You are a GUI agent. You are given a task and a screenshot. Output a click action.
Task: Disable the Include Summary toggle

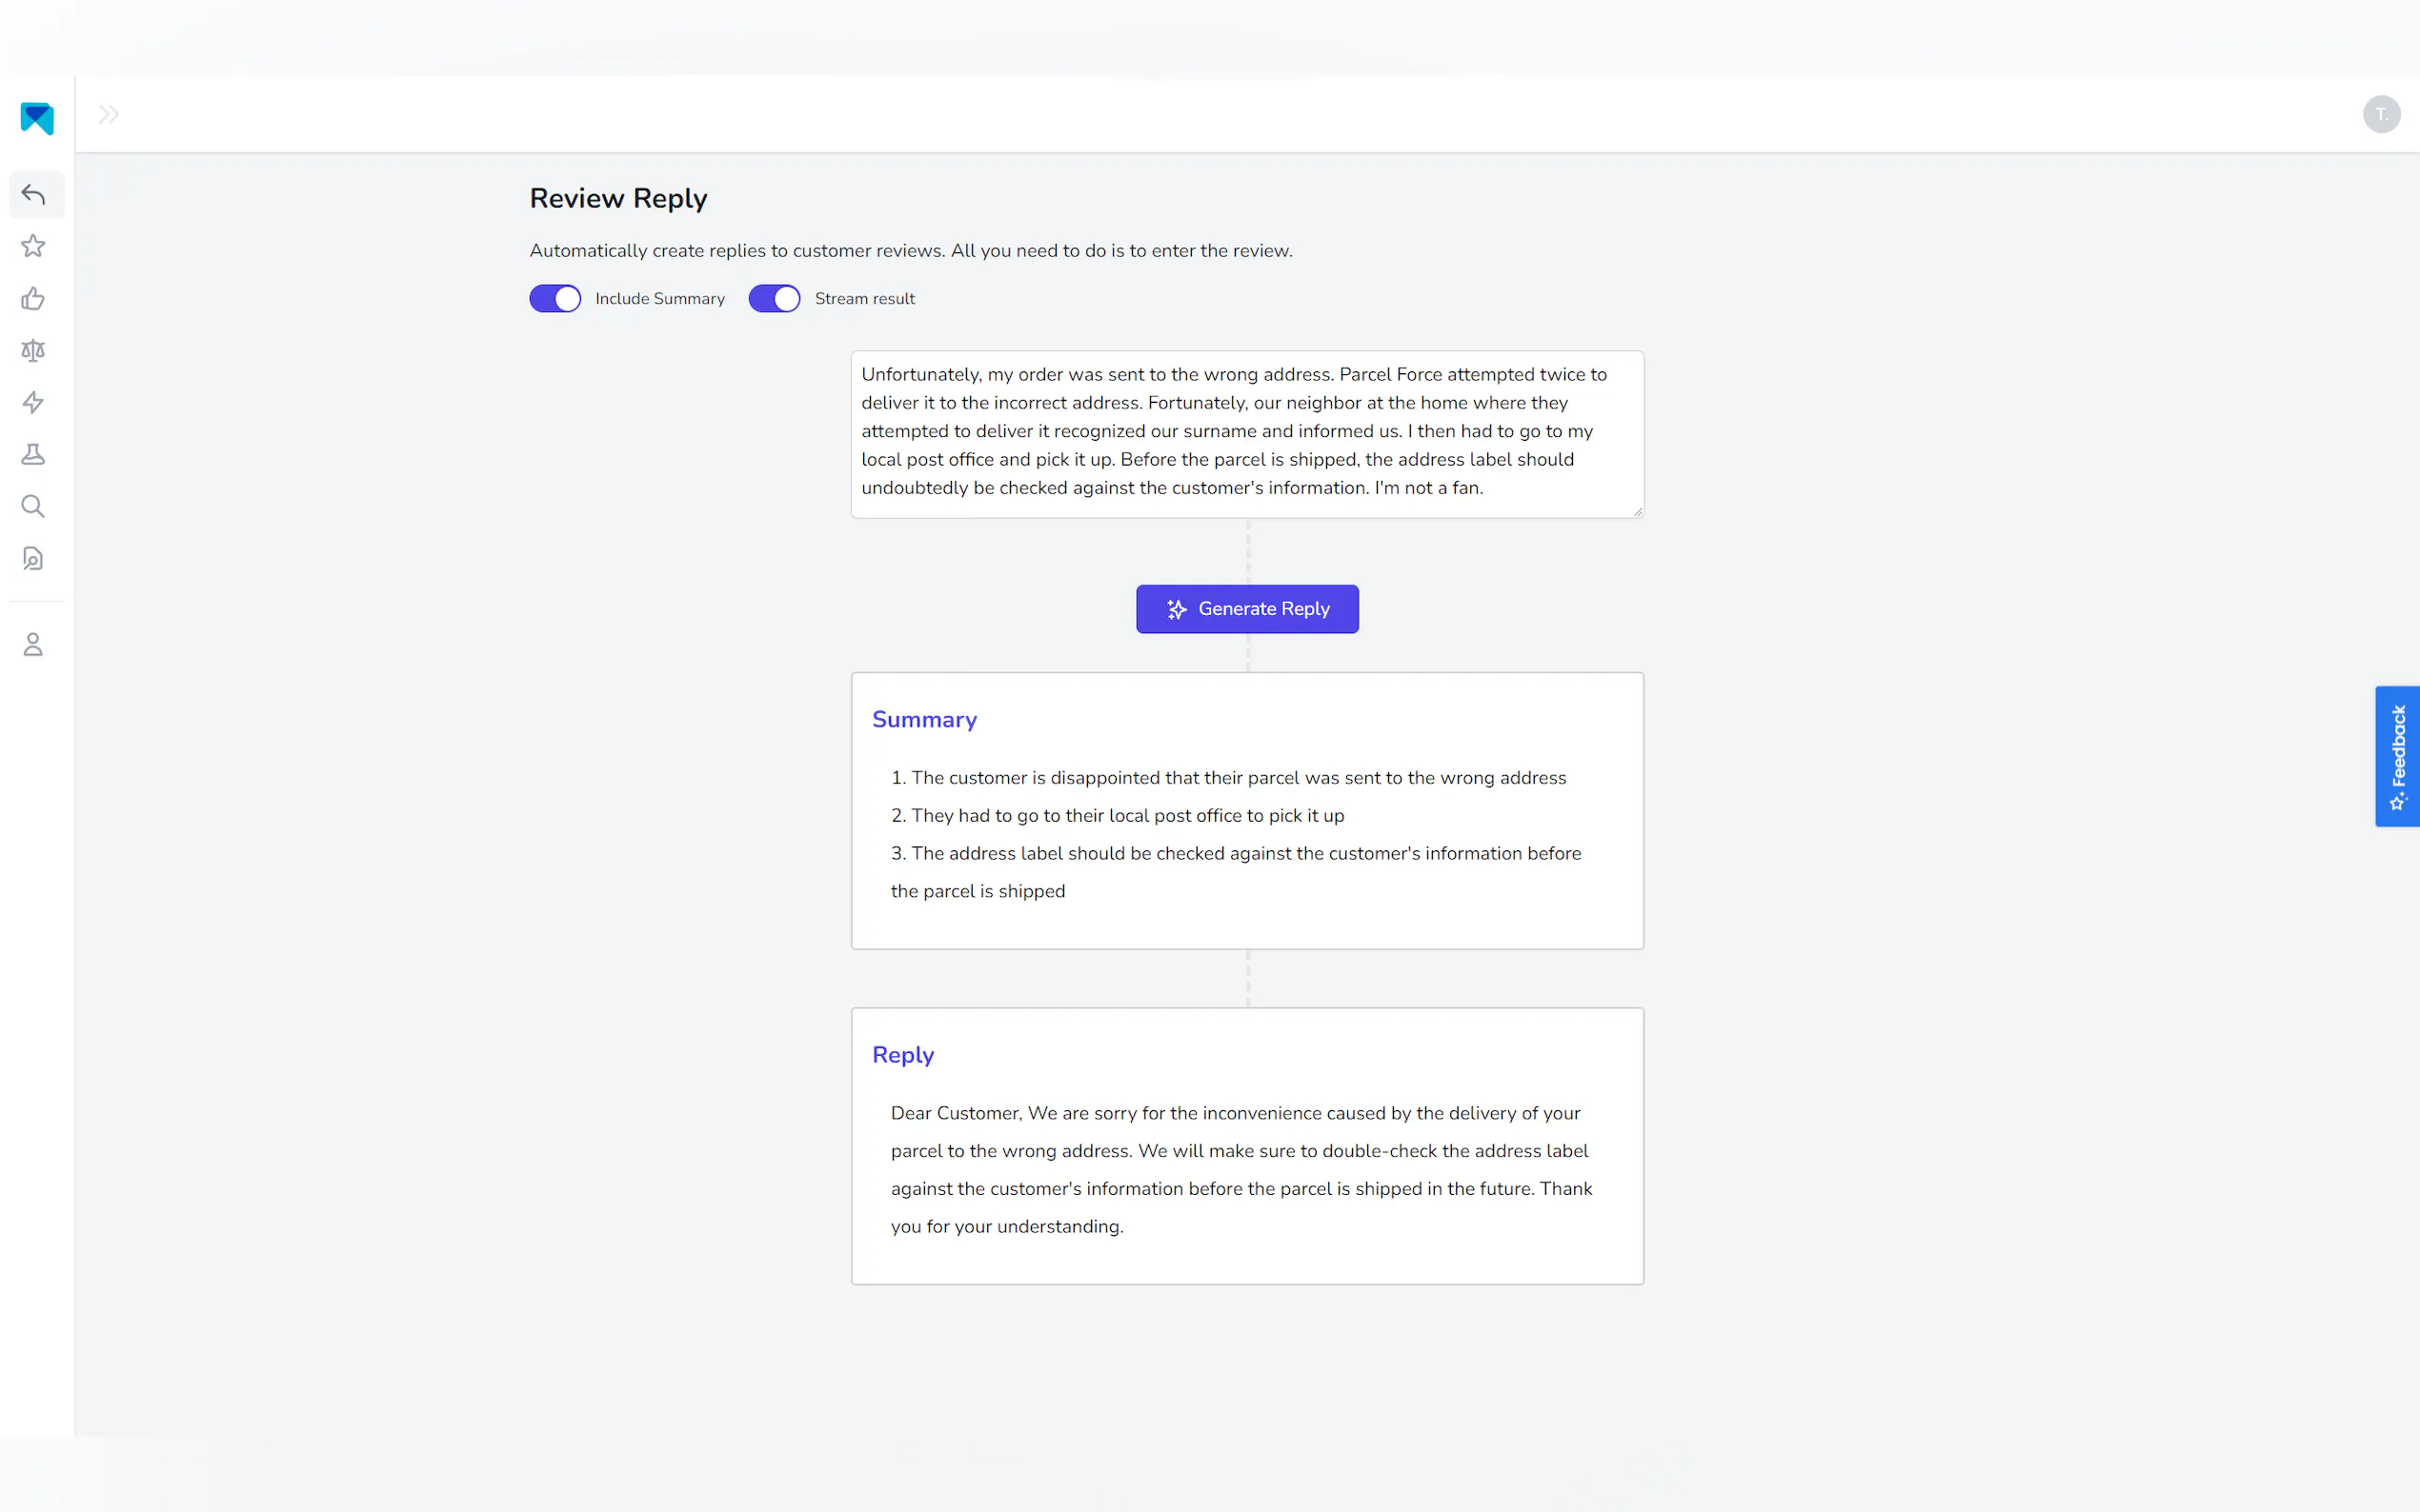coord(555,298)
